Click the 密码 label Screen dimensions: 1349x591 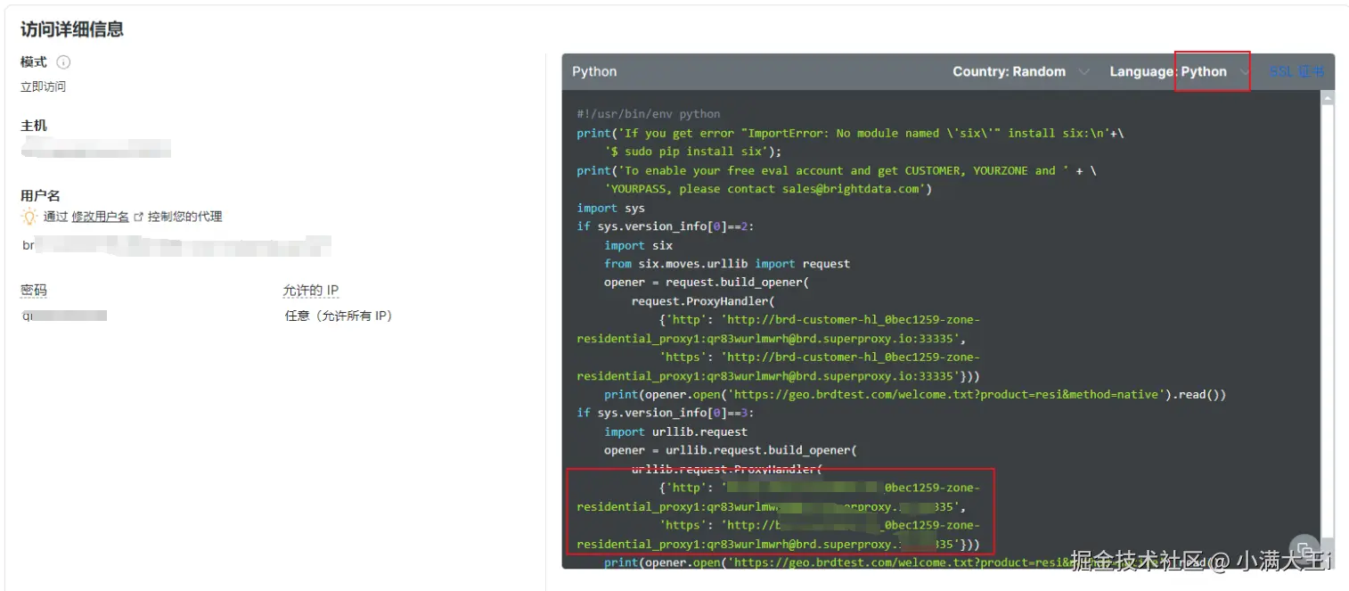click(x=34, y=291)
